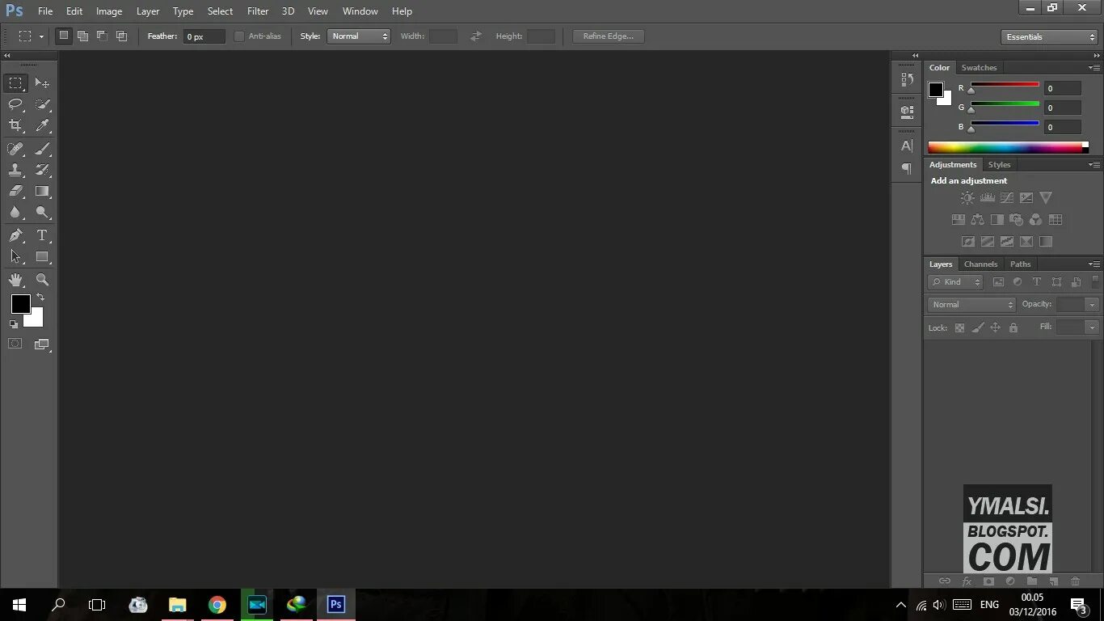Select the Clone Stamp tool
The height and width of the screenshot is (621, 1104).
pos(15,170)
